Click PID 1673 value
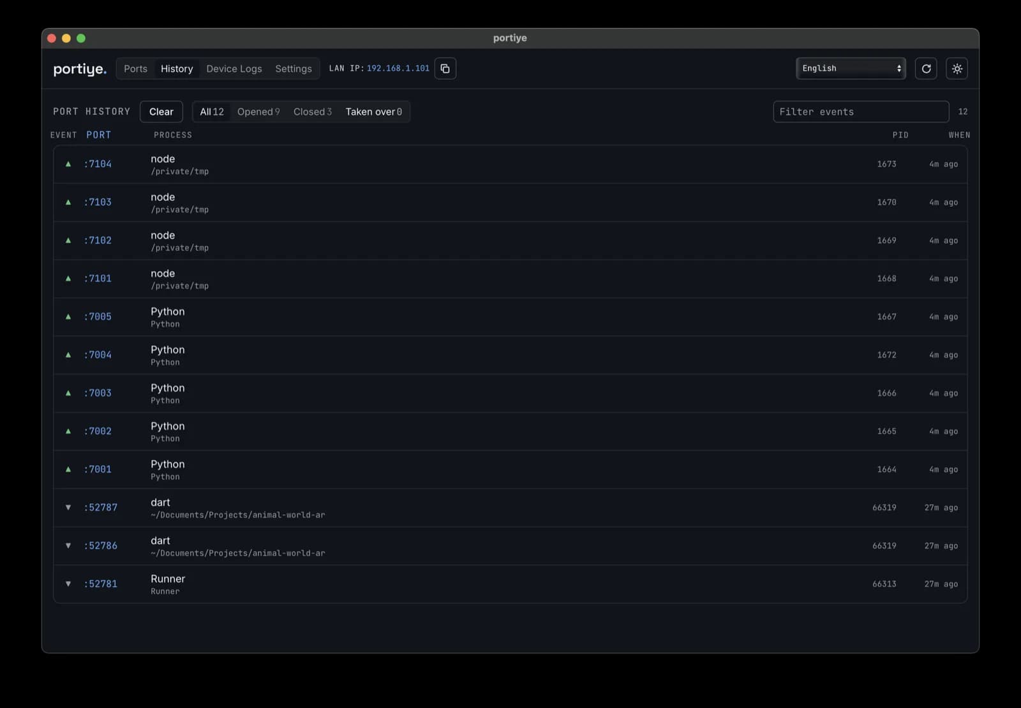 [886, 164]
